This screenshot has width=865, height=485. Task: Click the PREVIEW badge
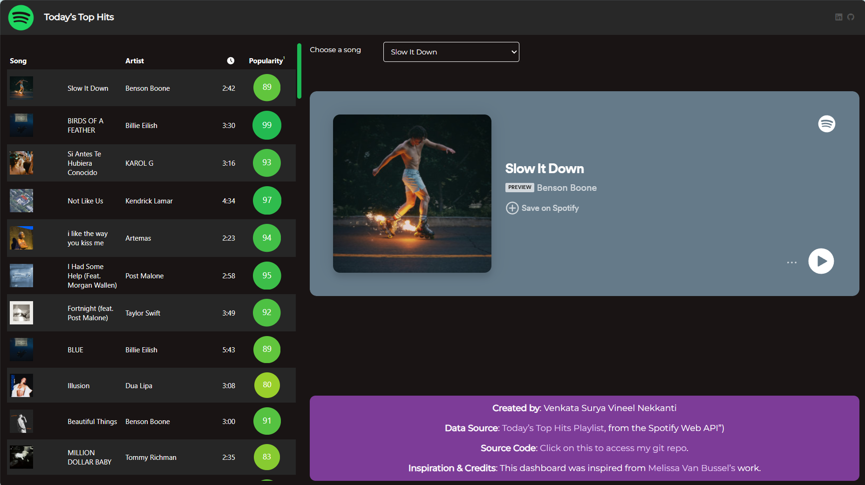pos(519,187)
